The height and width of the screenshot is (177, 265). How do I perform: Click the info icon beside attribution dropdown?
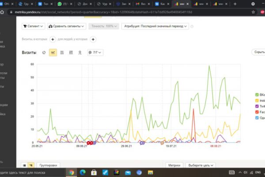pyautogui.click(x=192, y=27)
